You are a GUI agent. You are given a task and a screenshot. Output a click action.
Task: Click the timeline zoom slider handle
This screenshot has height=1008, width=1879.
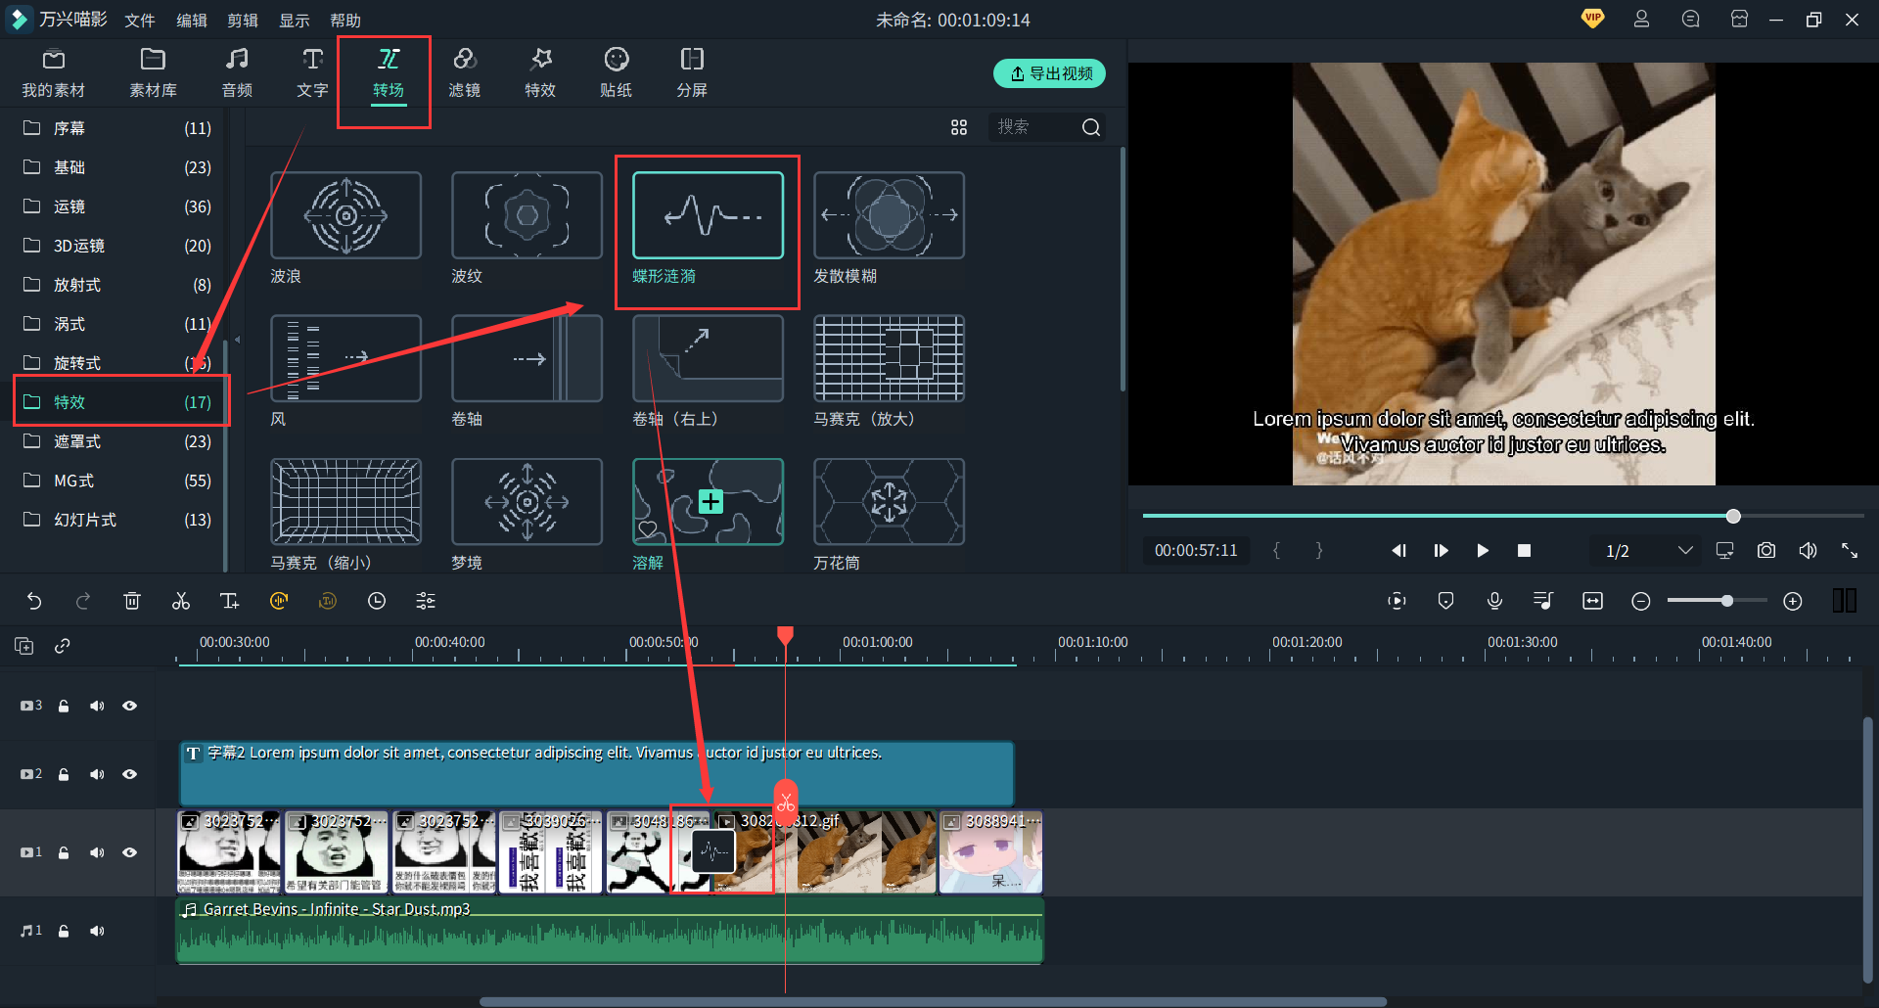click(x=1727, y=601)
